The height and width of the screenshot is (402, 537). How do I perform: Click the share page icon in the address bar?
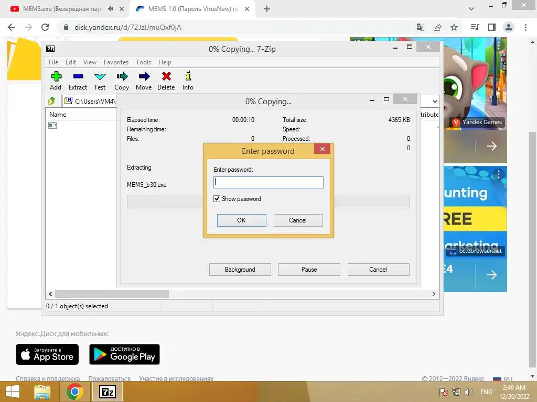[437, 27]
